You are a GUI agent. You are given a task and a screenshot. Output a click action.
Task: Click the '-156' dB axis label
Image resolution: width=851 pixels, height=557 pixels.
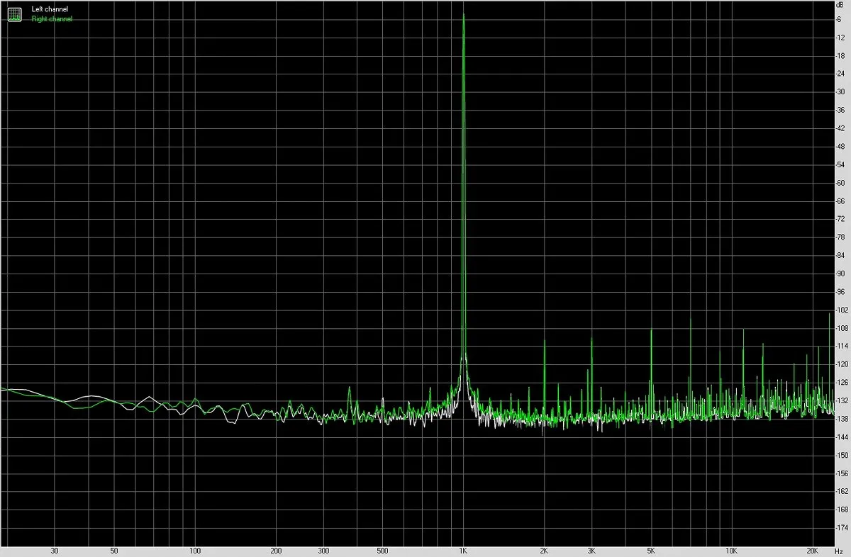click(x=842, y=473)
